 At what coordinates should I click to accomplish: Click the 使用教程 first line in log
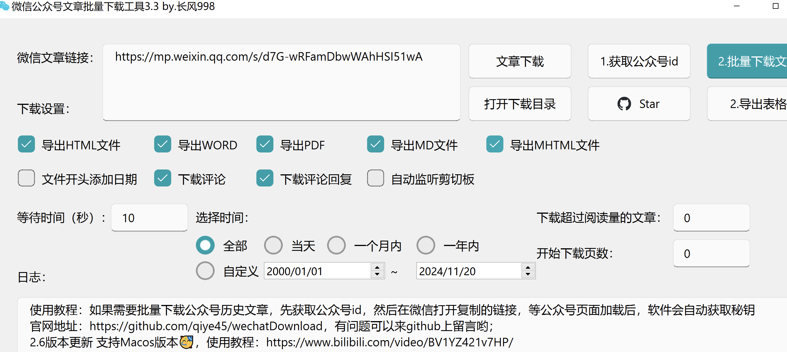point(392,310)
